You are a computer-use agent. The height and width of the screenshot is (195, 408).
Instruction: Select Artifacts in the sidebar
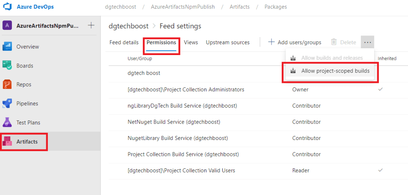pyautogui.click(x=27, y=142)
